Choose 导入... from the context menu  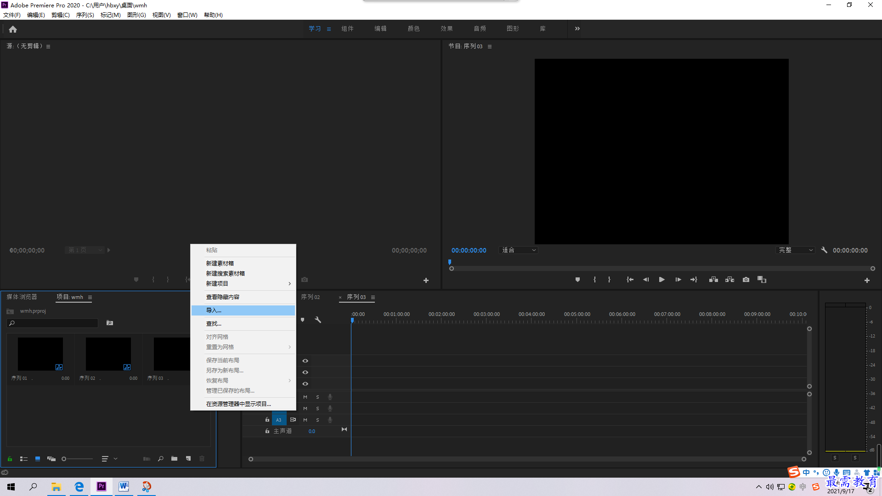pos(243,310)
